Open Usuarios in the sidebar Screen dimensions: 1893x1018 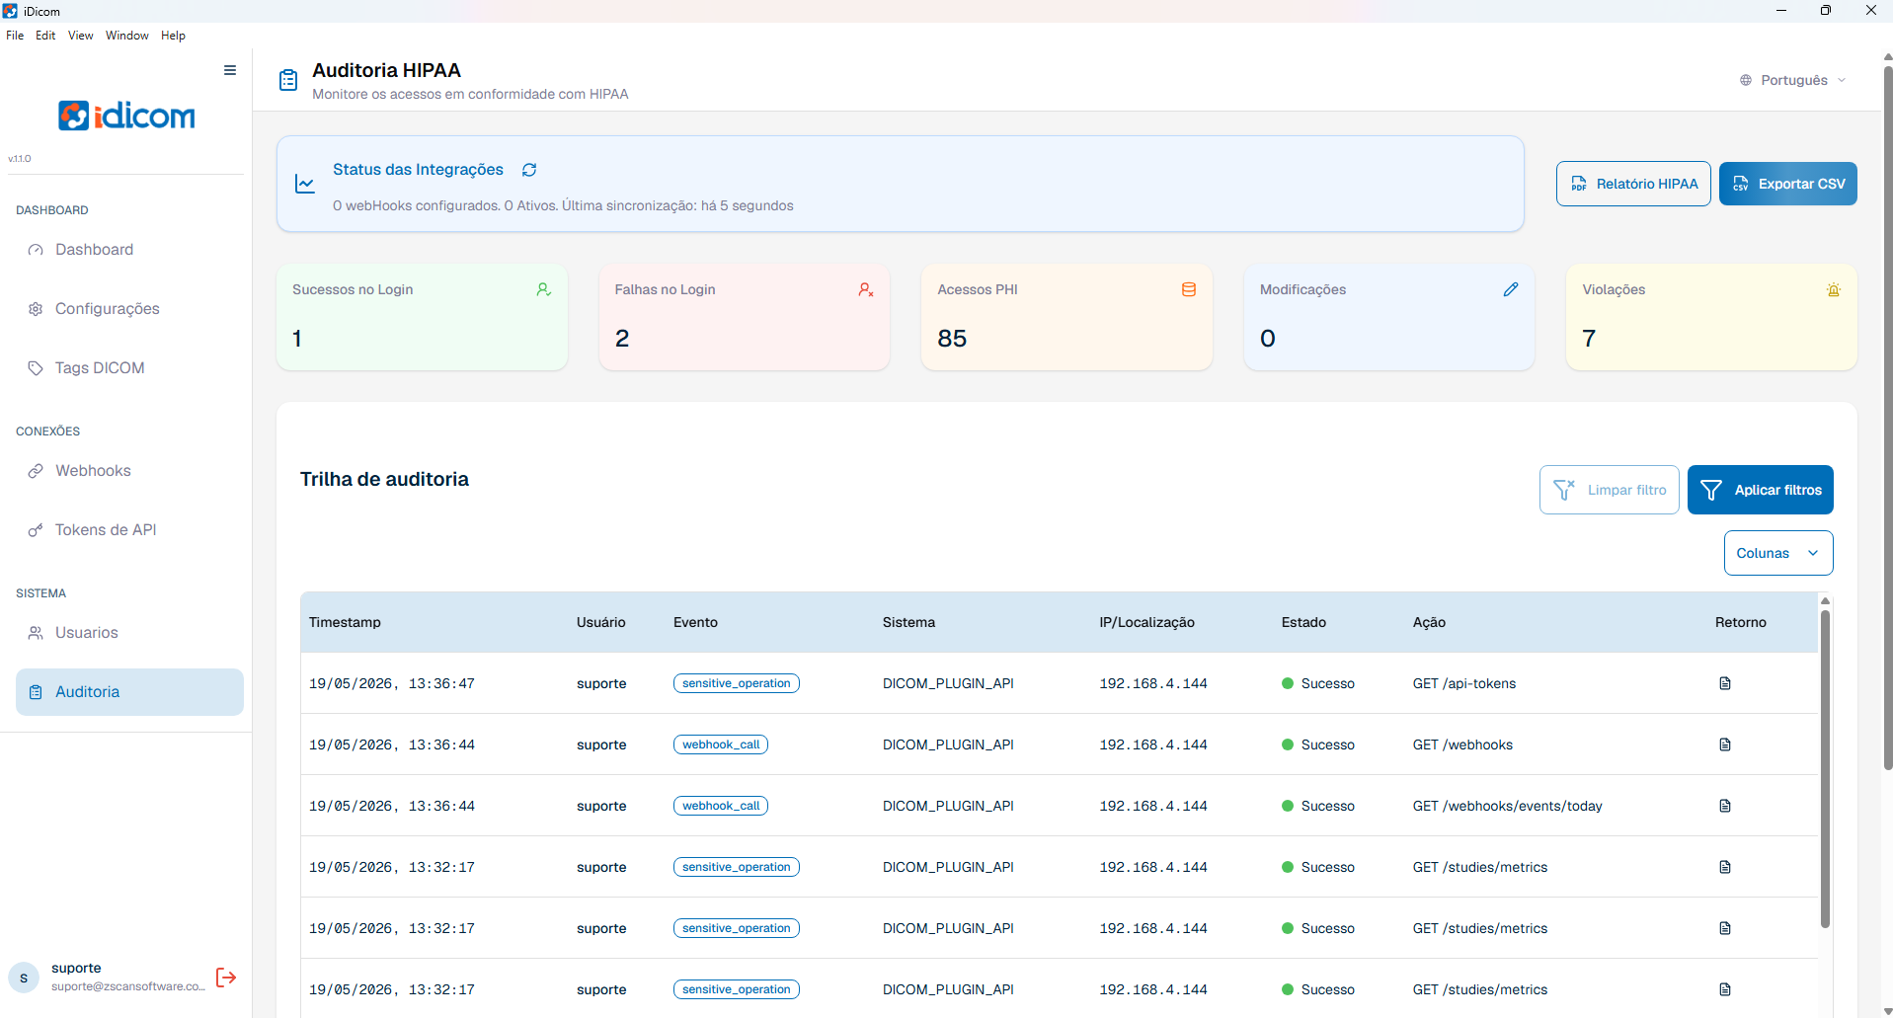(x=129, y=633)
